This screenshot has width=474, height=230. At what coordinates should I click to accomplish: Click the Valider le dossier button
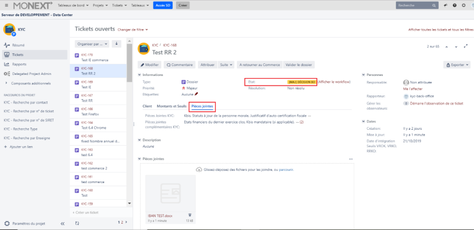tap(299, 65)
